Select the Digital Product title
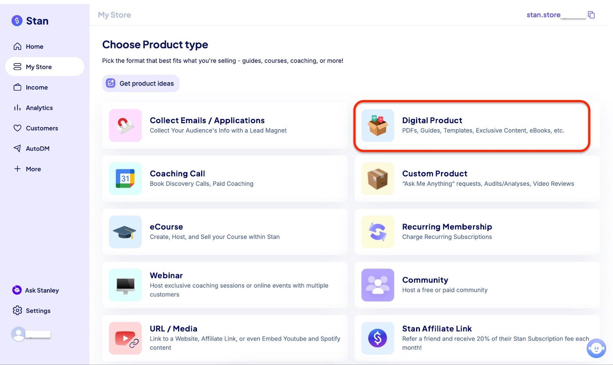This screenshot has height=365, width=613. [x=432, y=120]
